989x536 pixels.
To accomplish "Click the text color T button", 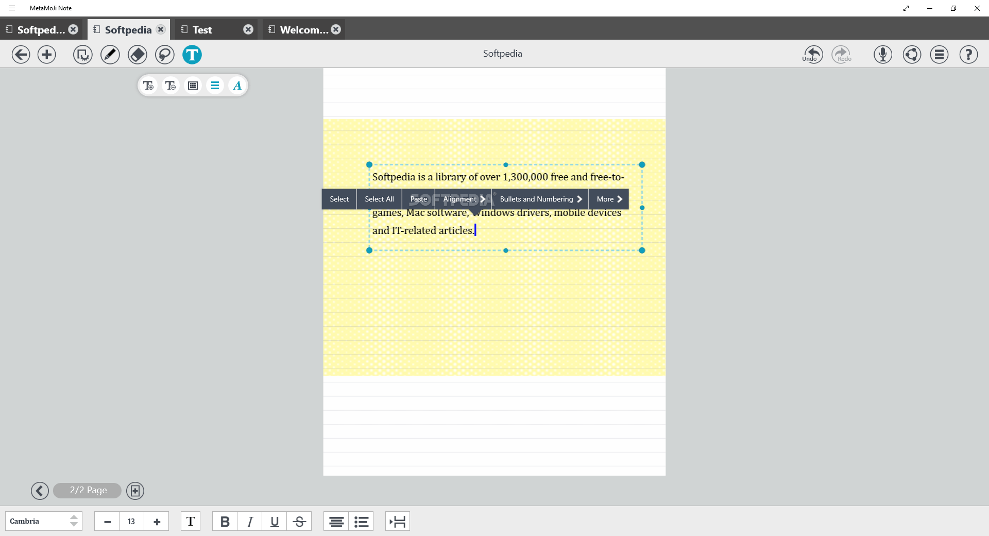I will 191,522.
